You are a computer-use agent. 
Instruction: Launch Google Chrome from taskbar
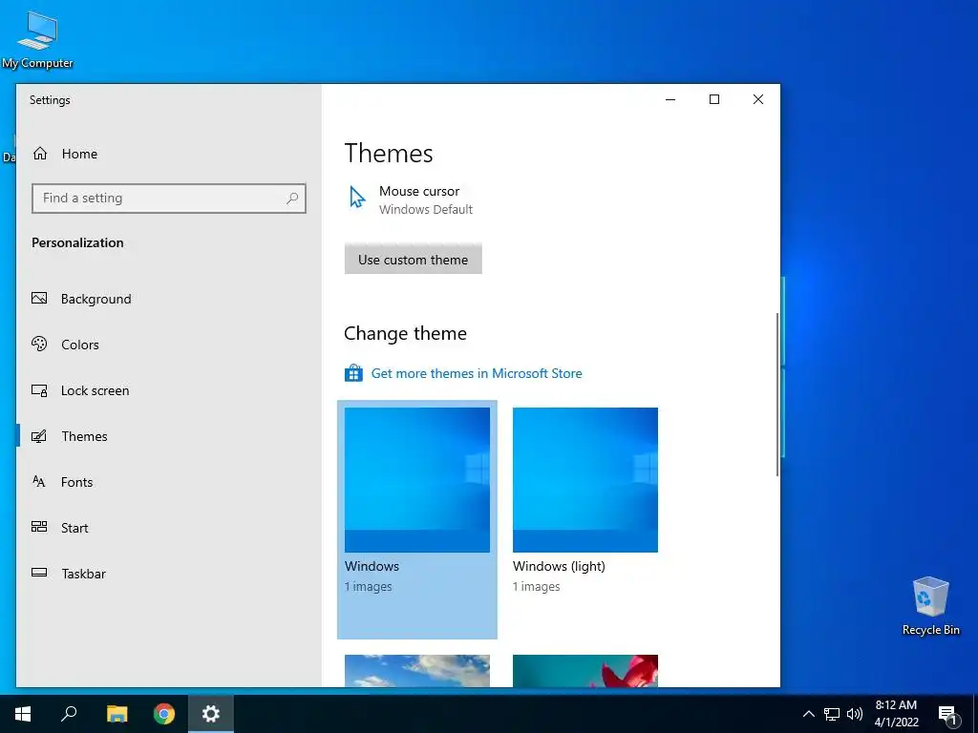[x=164, y=714]
